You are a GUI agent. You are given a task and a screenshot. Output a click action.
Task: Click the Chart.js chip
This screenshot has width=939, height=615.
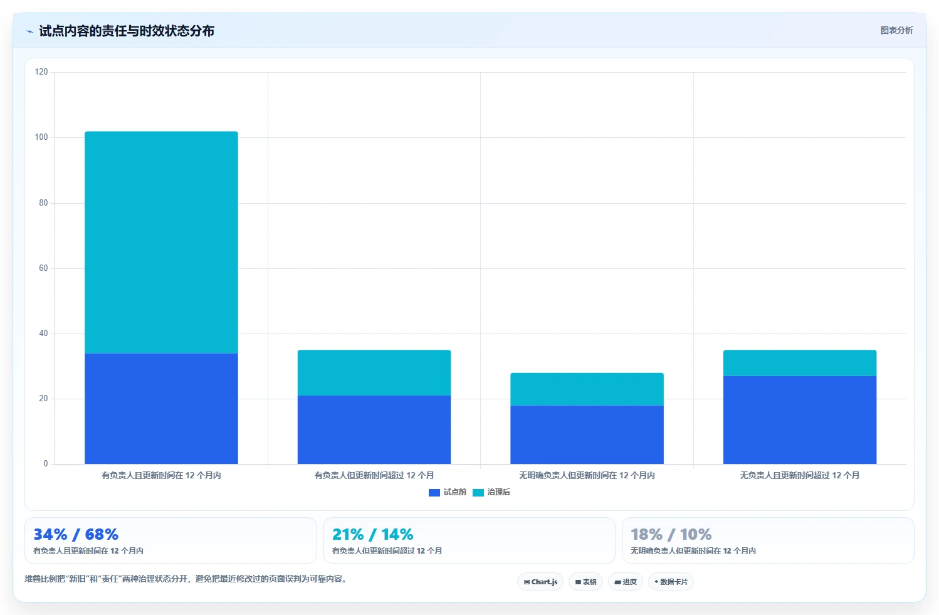540,582
